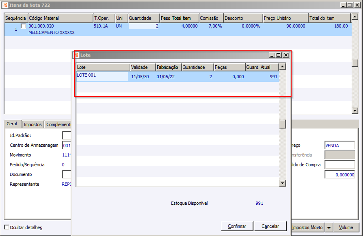Click the ido de Compra input field
The height and width of the screenshot is (236, 363).
coord(339,164)
